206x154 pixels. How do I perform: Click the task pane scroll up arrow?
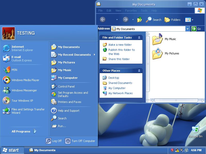[x=148, y=34]
